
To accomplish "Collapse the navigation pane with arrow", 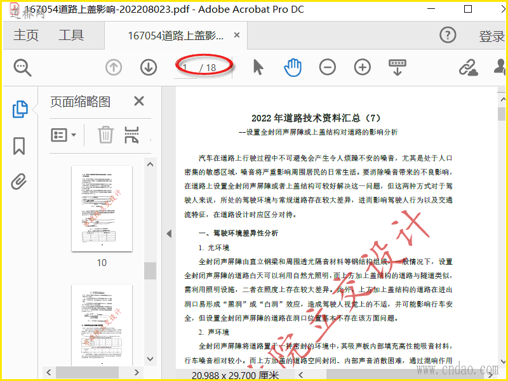I will point(169,234).
